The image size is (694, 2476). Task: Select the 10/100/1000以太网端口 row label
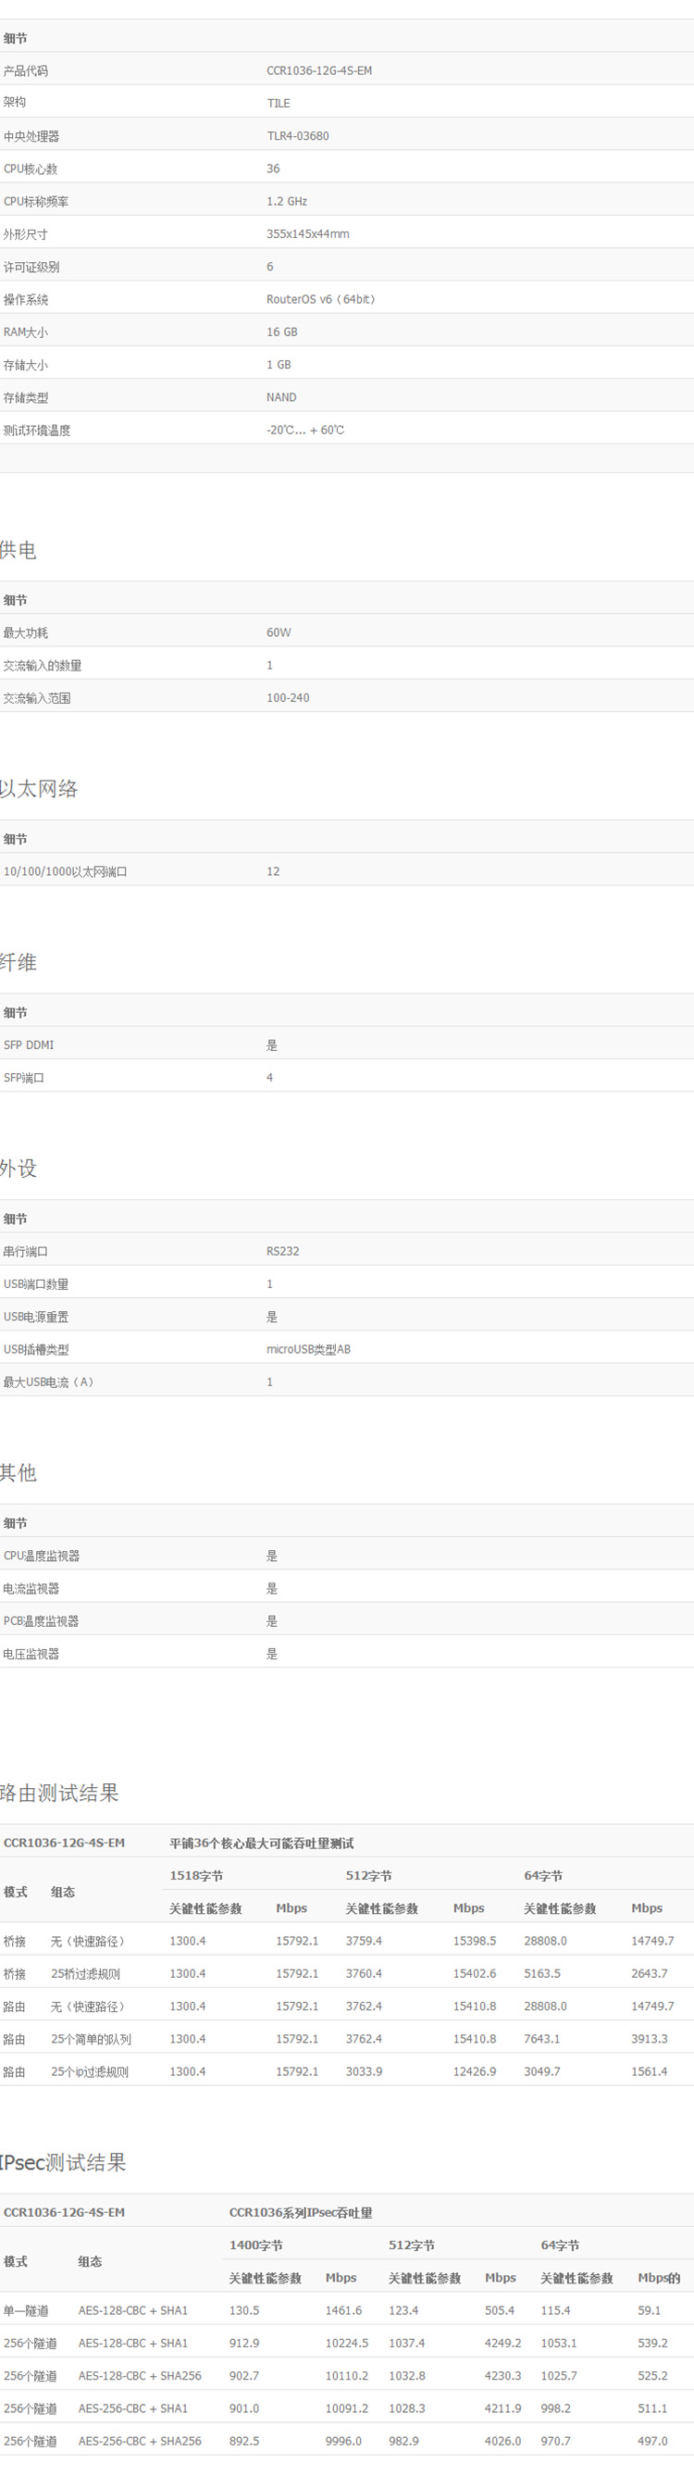[x=66, y=872]
